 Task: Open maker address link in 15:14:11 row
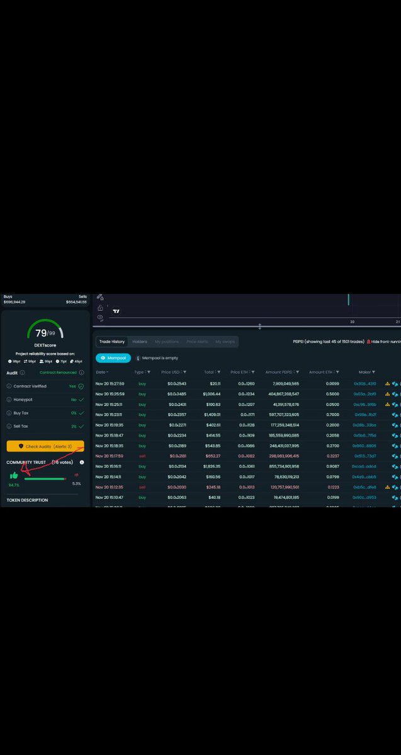click(x=364, y=477)
